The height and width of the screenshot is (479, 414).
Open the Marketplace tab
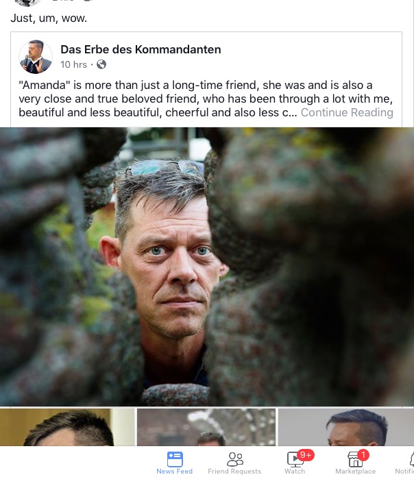pos(355,463)
